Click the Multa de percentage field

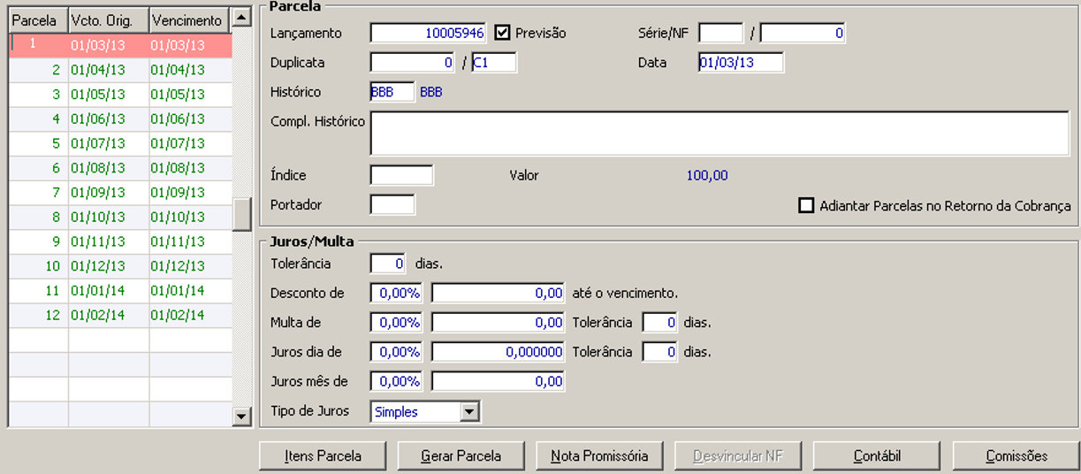[396, 323]
